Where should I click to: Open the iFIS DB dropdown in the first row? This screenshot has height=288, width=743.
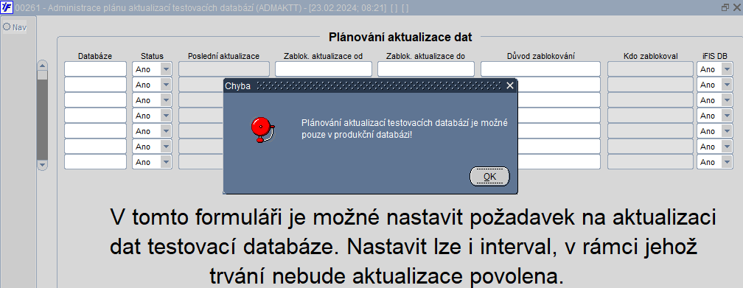[x=727, y=69]
